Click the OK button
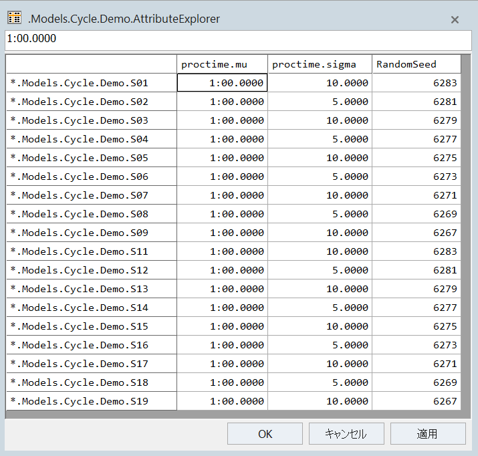This screenshot has width=478, height=456. (265, 433)
